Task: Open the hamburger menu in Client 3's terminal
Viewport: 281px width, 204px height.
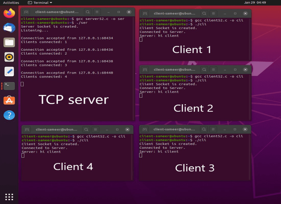Action: point(213,129)
